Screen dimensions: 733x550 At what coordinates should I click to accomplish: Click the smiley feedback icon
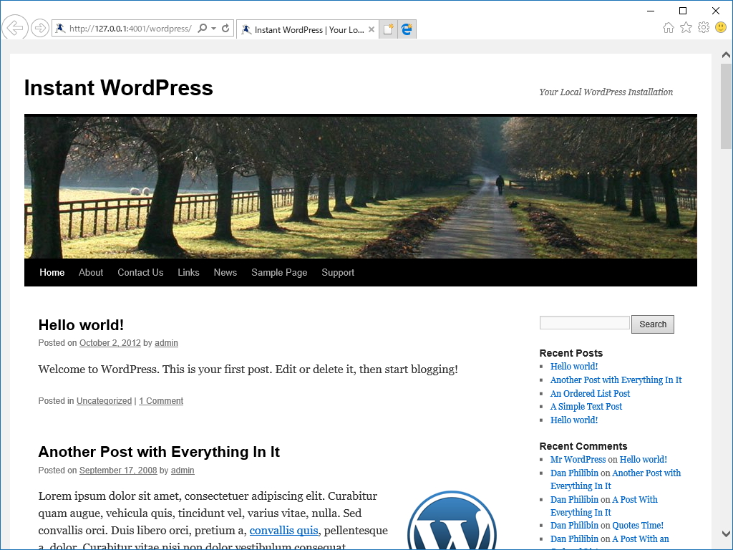[722, 26]
